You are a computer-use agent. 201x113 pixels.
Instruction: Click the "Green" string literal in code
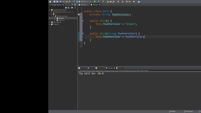pos(130,24)
